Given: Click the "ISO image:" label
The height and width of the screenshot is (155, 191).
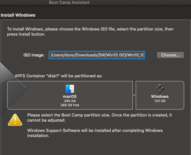Looking at the screenshot, I should pos(34,55).
